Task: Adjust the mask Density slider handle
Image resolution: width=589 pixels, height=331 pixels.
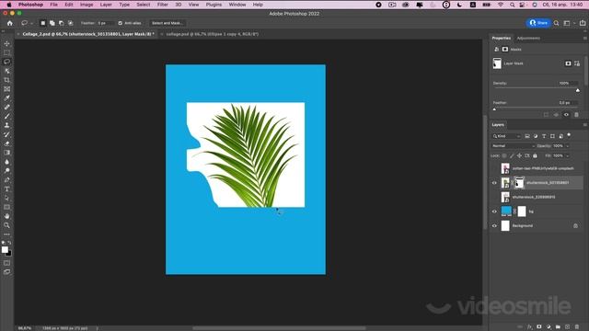Action: (x=578, y=90)
